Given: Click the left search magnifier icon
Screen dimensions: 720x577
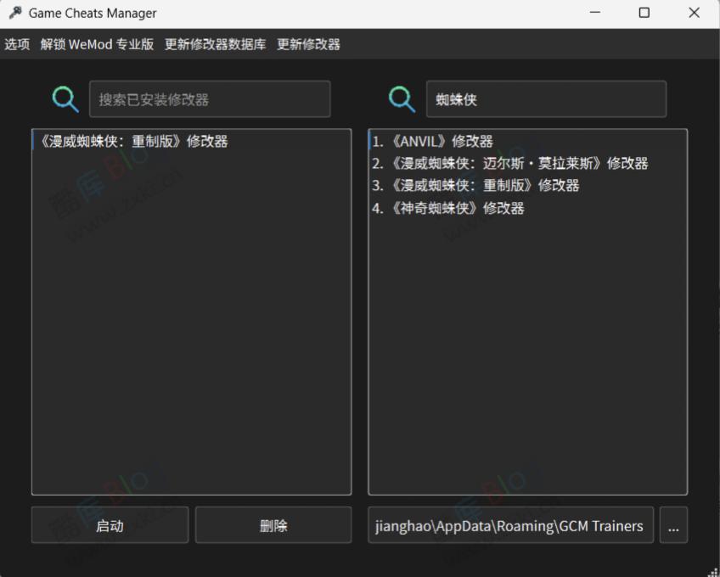Looking at the screenshot, I should [65, 98].
